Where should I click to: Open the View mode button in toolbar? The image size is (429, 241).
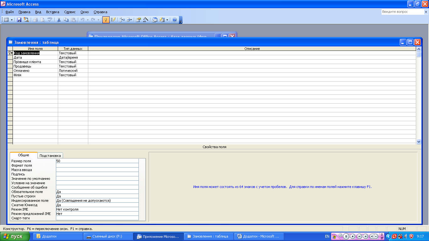[6, 20]
